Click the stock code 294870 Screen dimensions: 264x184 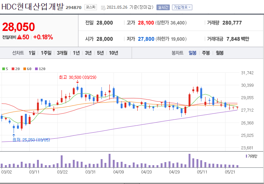pos(74,8)
